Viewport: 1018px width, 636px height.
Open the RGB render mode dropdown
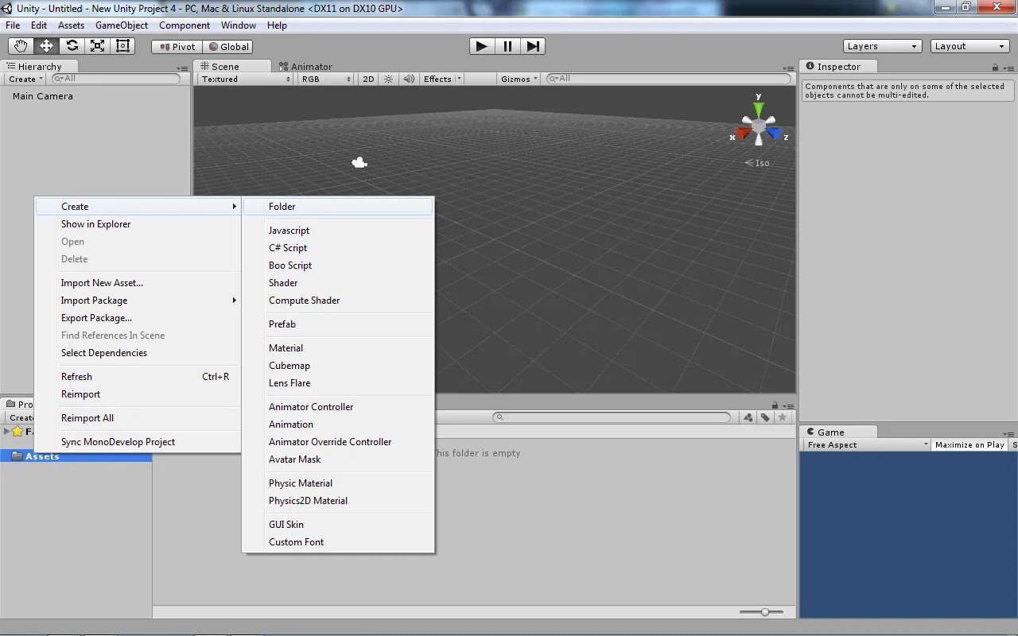pos(326,79)
